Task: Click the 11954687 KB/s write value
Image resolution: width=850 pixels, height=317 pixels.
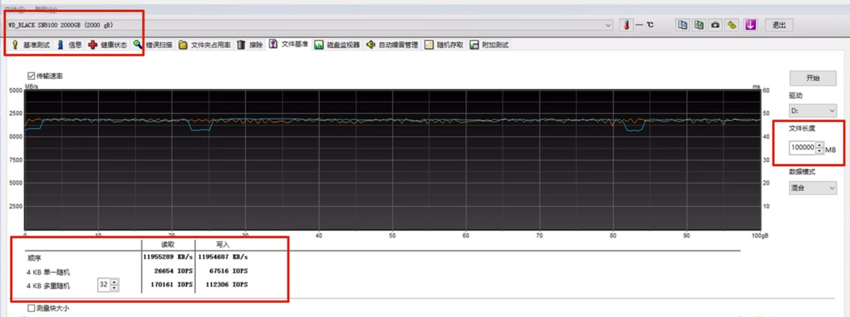Action: click(223, 257)
